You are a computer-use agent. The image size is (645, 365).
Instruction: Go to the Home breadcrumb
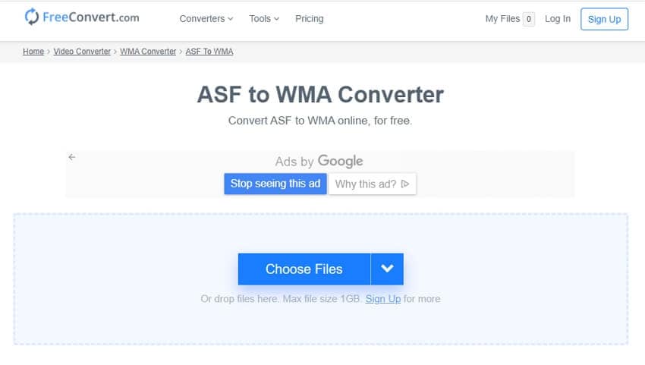click(x=33, y=52)
